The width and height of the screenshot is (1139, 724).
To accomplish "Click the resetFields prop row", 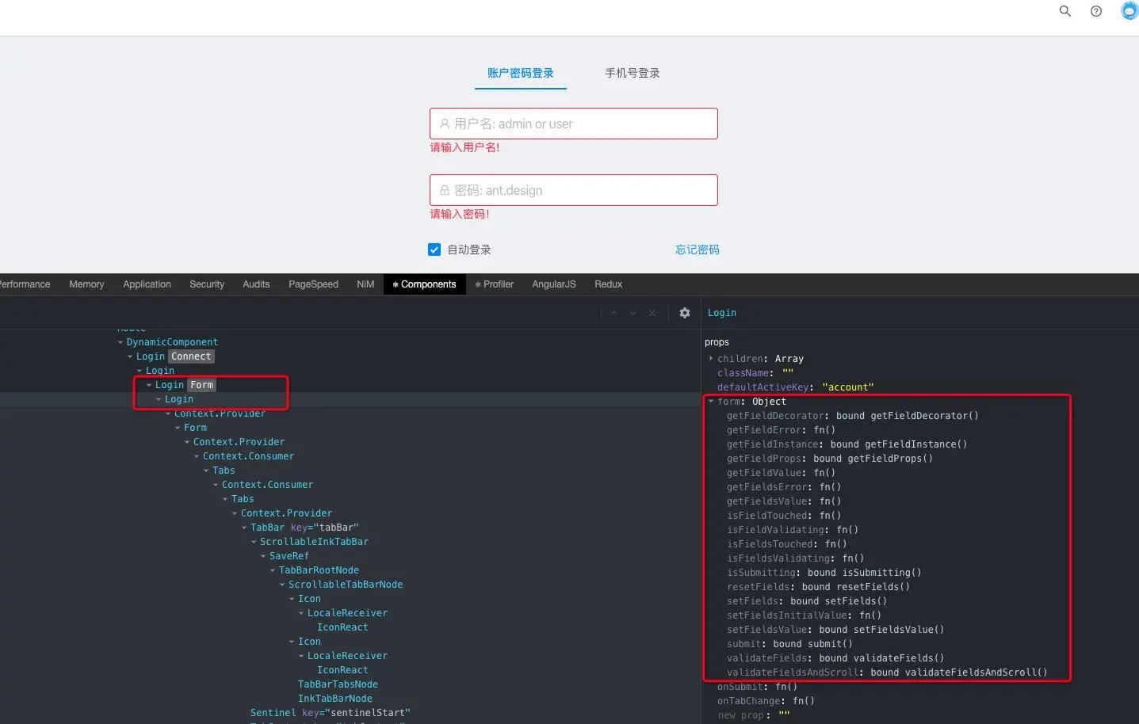I will pos(818,587).
